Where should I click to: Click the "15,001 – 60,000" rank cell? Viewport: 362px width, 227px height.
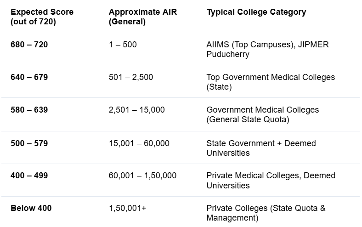tap(139, 143)
